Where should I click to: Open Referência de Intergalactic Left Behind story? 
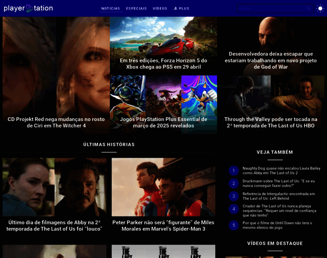tap(279, 196)
